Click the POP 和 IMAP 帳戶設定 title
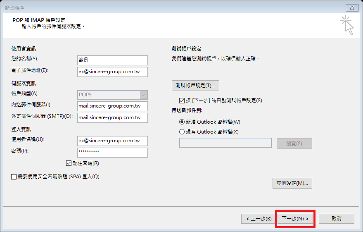The width and height of the screenshot is (363, 232). [39, 20]
